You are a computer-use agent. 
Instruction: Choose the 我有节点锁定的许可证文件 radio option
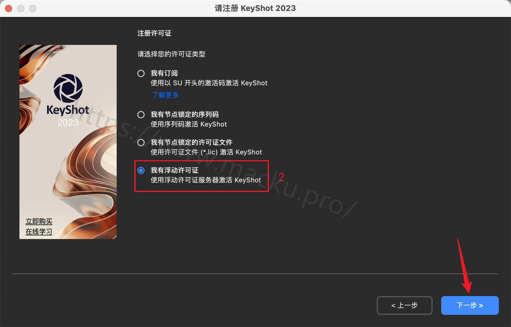(141, 143)
